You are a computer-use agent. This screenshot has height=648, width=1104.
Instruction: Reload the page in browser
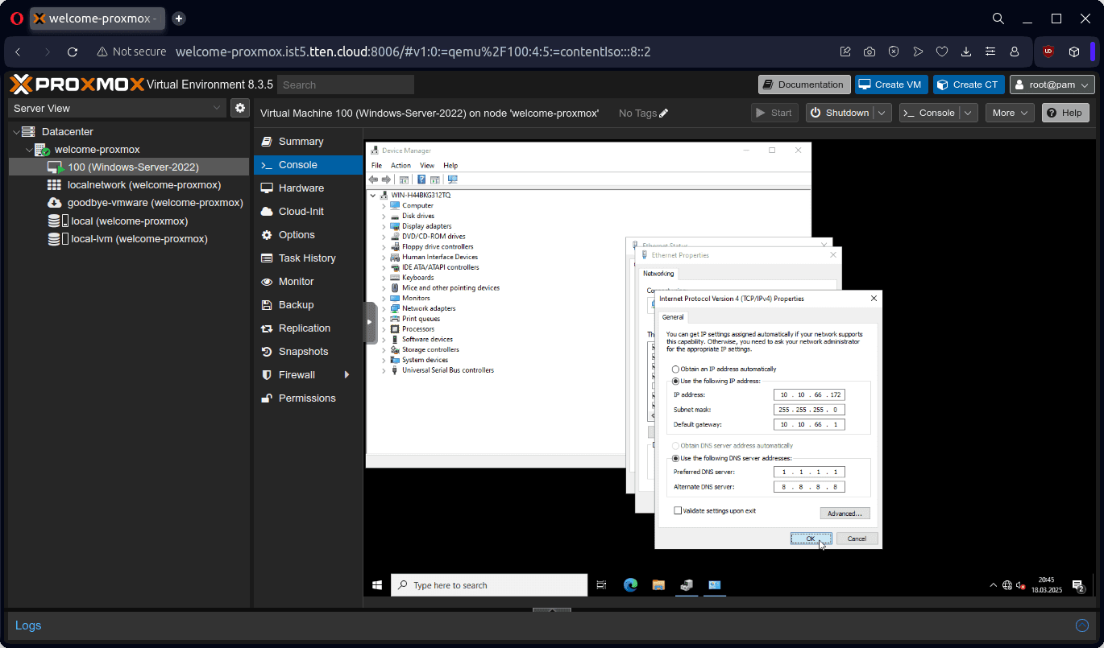pos(73,52)
